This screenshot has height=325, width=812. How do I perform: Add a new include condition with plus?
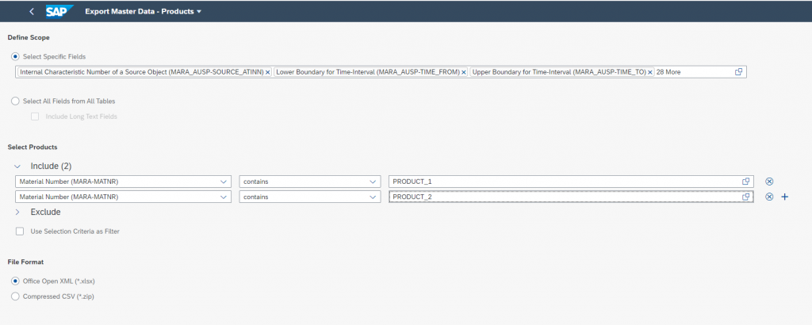click(784, 197)
